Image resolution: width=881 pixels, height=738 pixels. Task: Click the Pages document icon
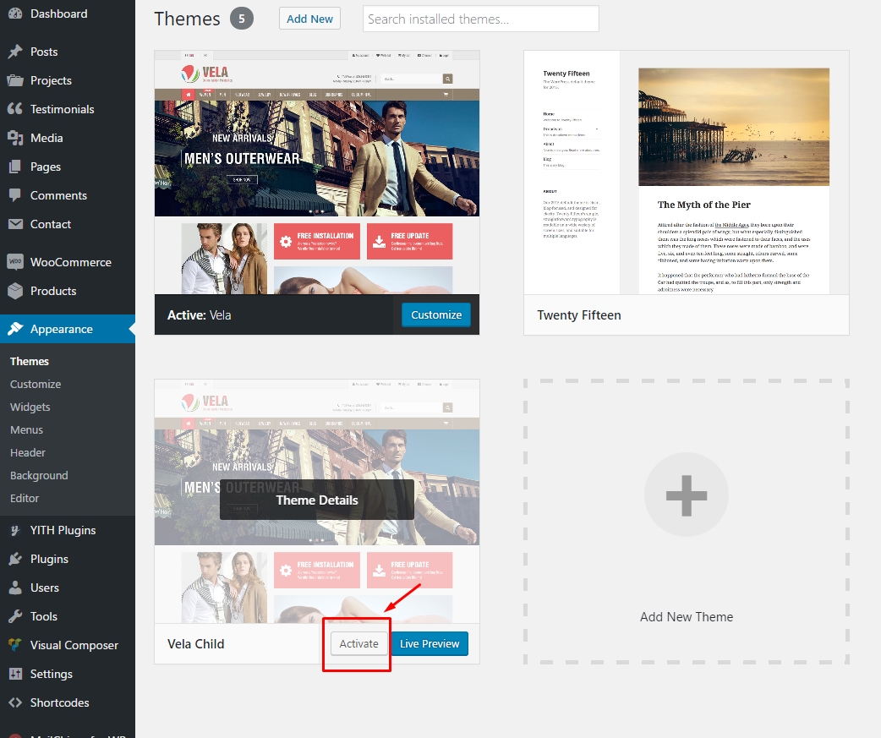tap(16, 167)
